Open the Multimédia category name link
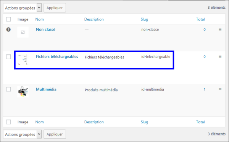 pyautogui.click(x=46, y=89)
